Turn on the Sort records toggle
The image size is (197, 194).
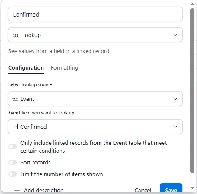point(13,162)
